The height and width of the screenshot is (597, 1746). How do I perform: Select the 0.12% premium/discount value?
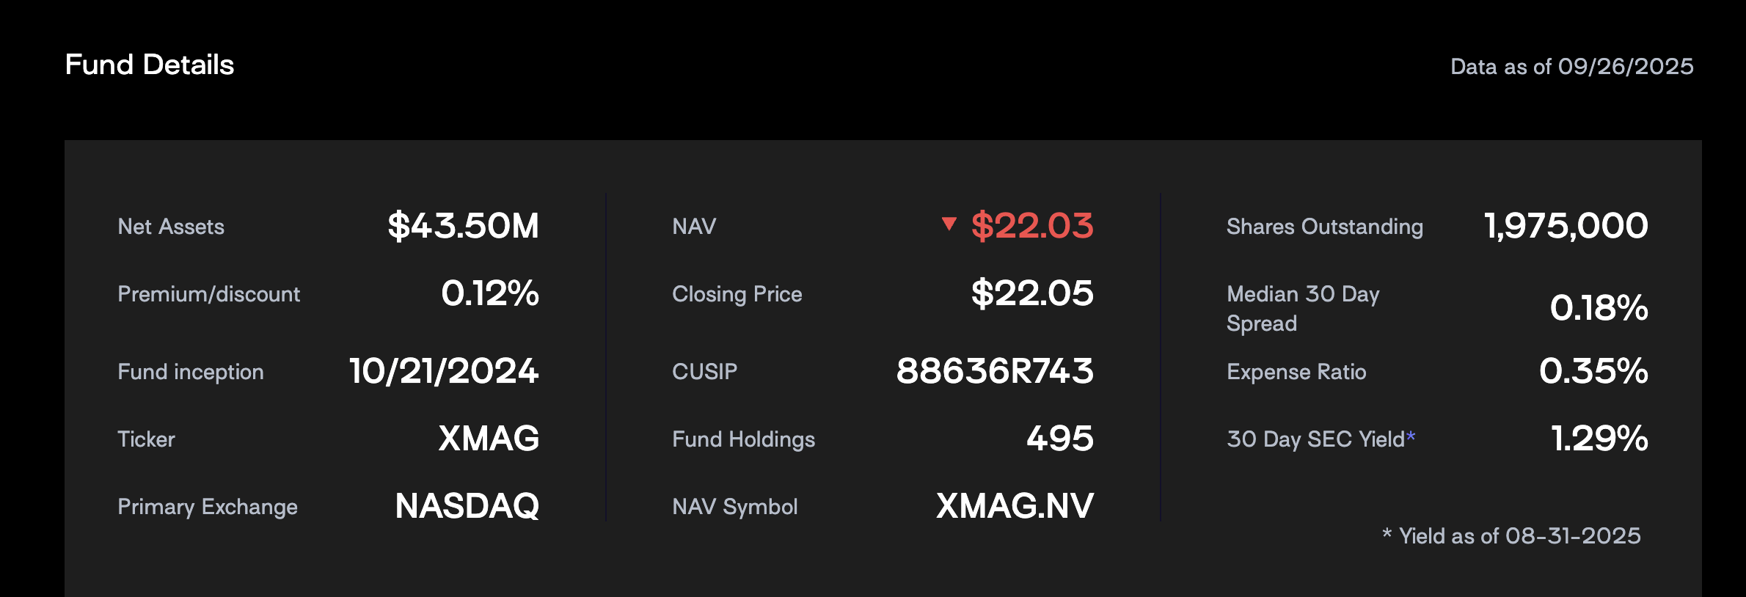[490, 293]
